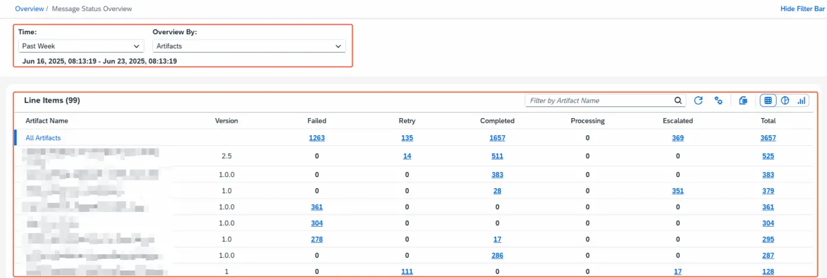
Task: Switch to table grid view
Action: [x=768, y=101]
